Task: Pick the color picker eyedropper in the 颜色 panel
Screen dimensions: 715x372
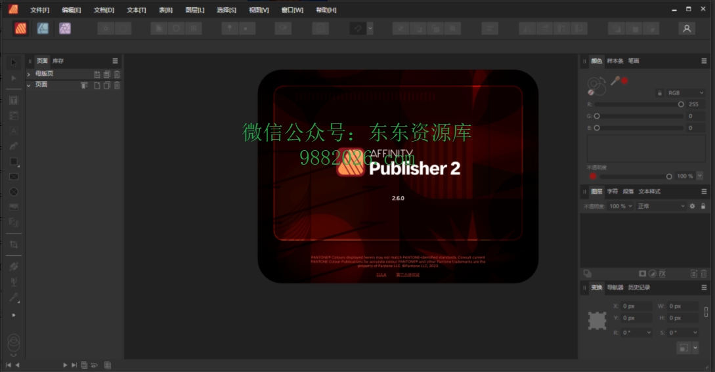Action: click(x=615, y=81)
